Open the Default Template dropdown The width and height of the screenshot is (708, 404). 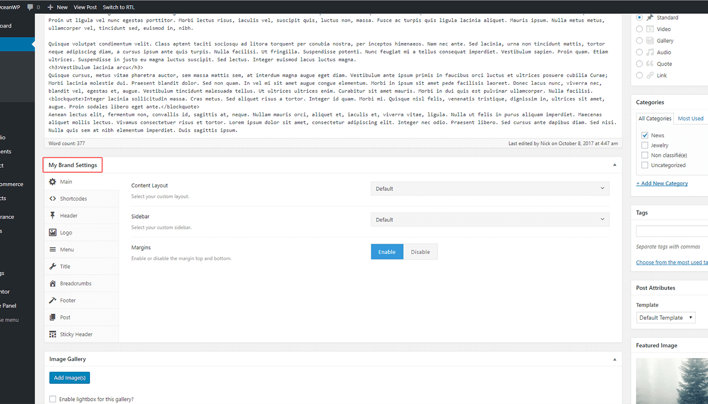666,318
